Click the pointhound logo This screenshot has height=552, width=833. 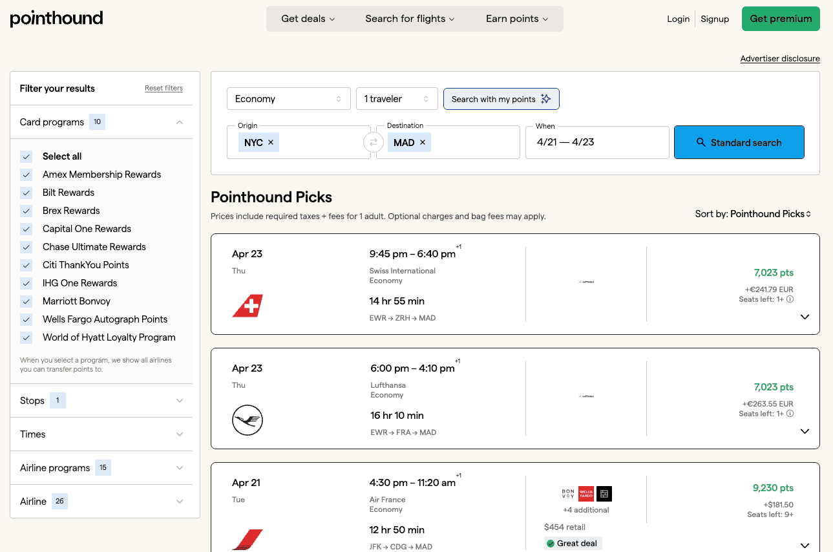point(56,18)
